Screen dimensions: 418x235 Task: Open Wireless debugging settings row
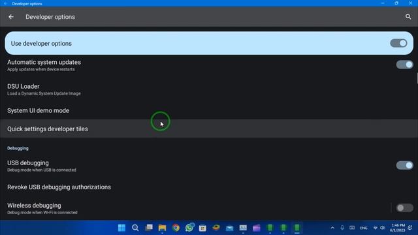pyautogui.click(x=195, y=208)
